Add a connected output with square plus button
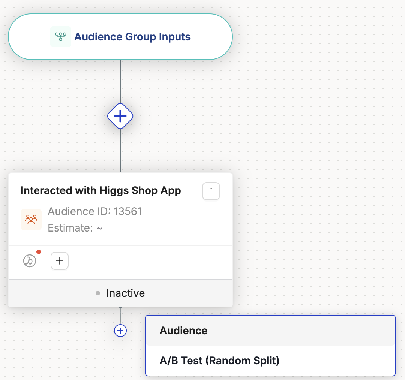 coord(60,261)
